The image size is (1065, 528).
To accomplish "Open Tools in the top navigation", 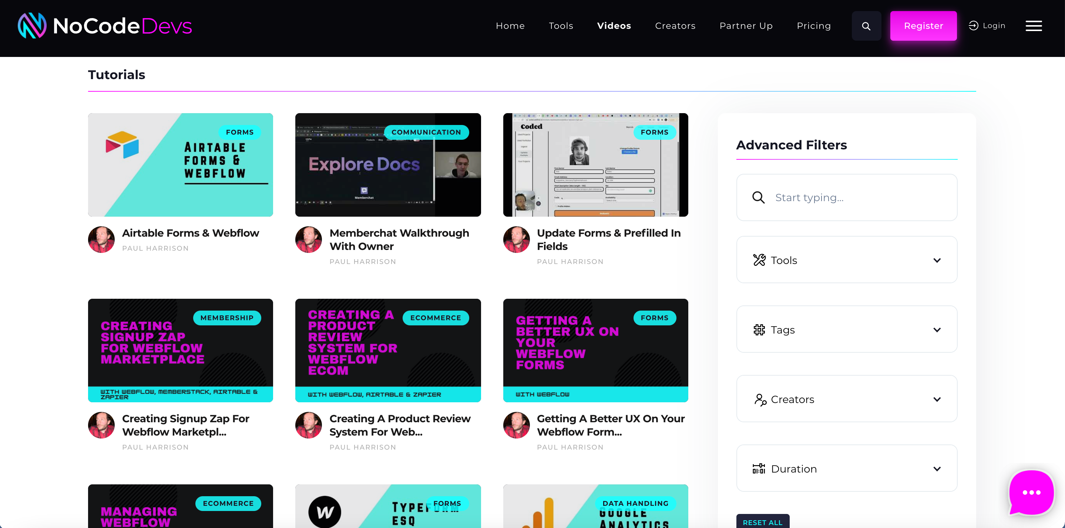I will coord(561,26).
